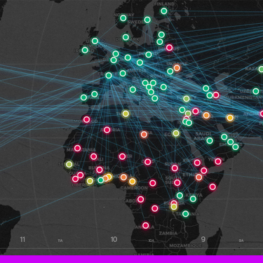Click the red marker on Morocco
Image resolution: width=263 pixels, height=263 pixels.
pos(87,120)
